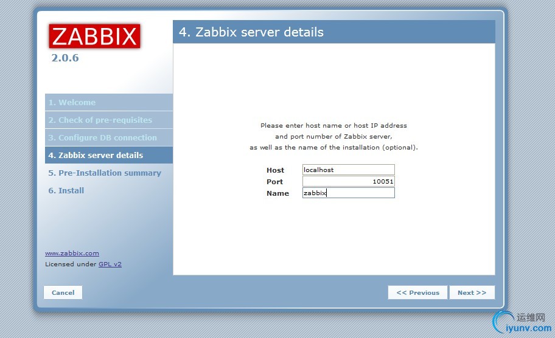Click the heading '4. Zabbix server details'
Screen dimensions: 555x338
(251, 32)
